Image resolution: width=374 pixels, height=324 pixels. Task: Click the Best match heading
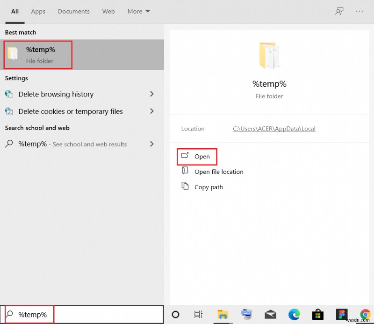(21, 32)
